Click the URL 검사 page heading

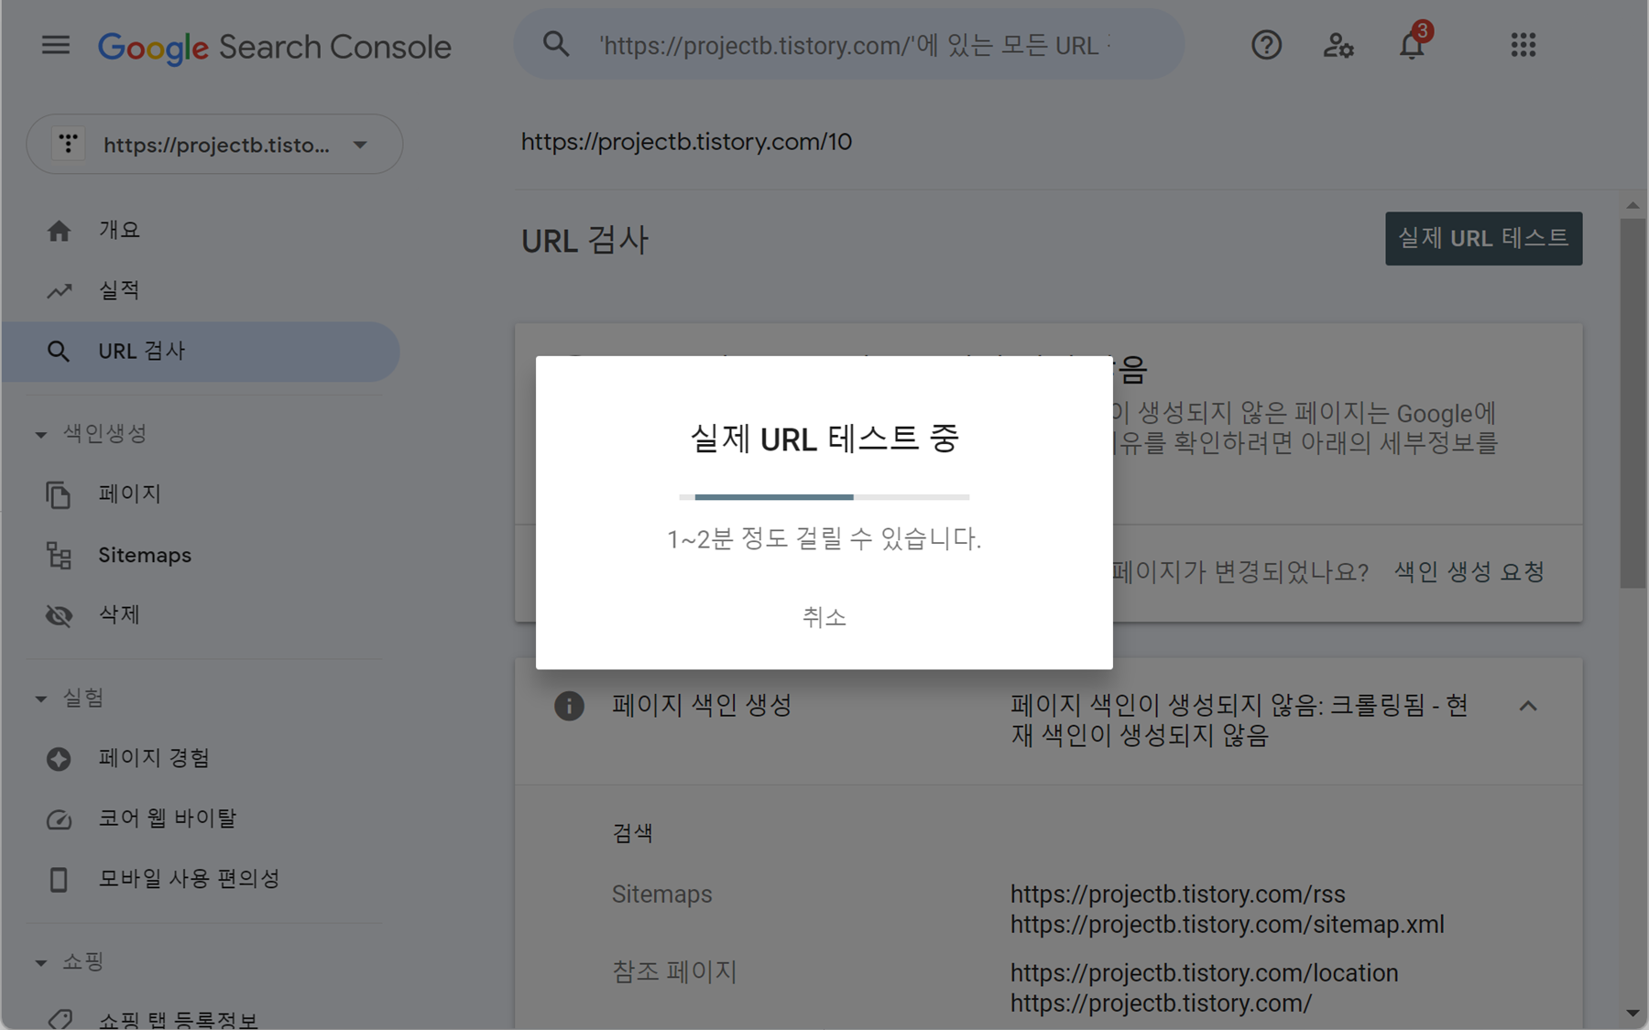click(x=585, y=241)
